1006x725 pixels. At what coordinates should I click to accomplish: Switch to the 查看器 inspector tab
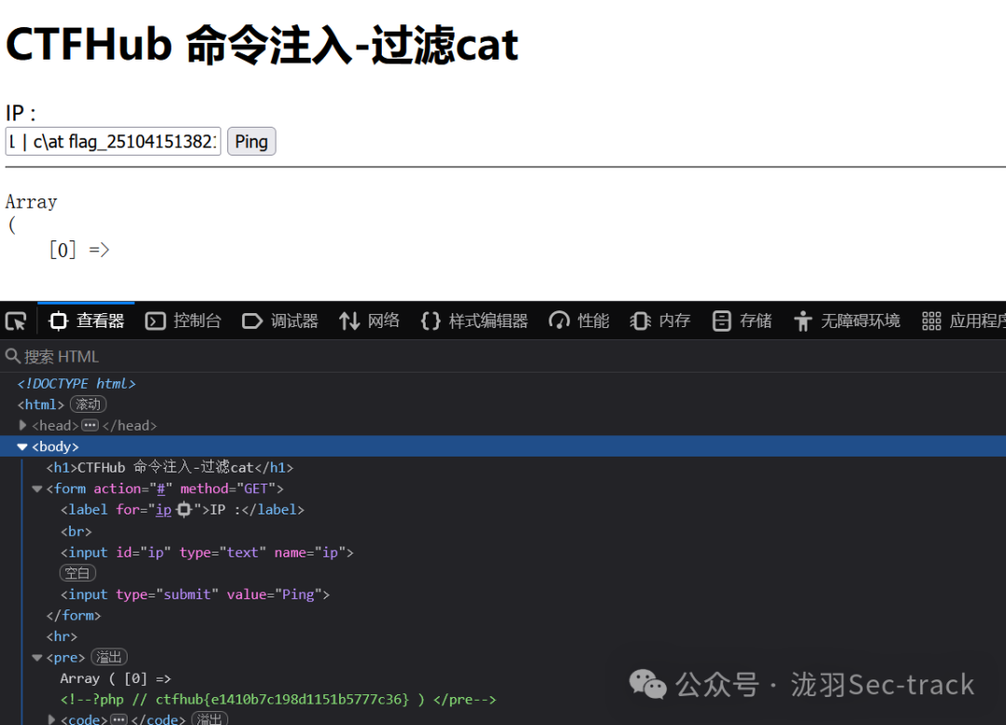tap(87, 321)
